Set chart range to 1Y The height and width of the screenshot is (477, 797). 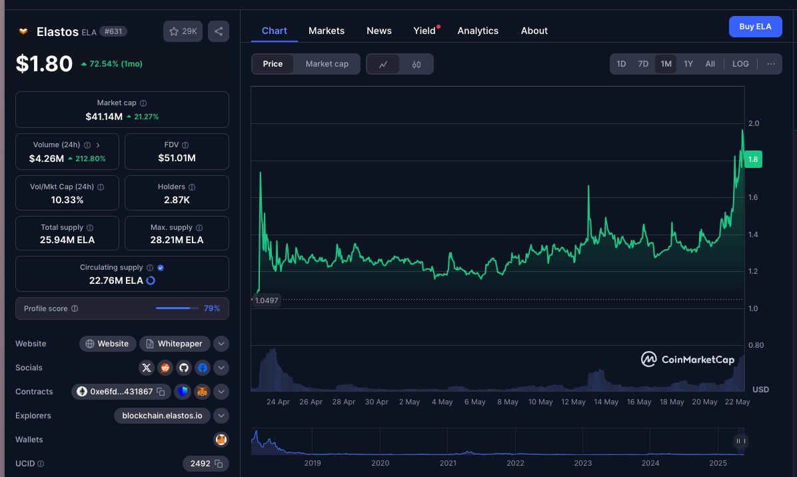pyautogui.click(x=688, y=64)
